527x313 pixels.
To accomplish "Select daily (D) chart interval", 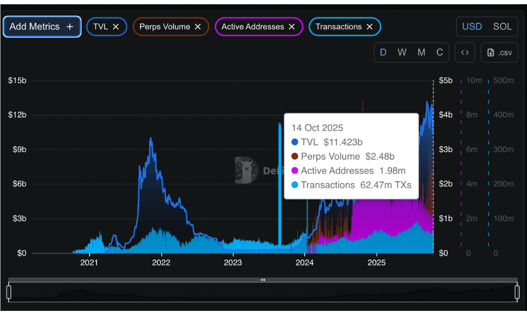I will click(383, 52).
